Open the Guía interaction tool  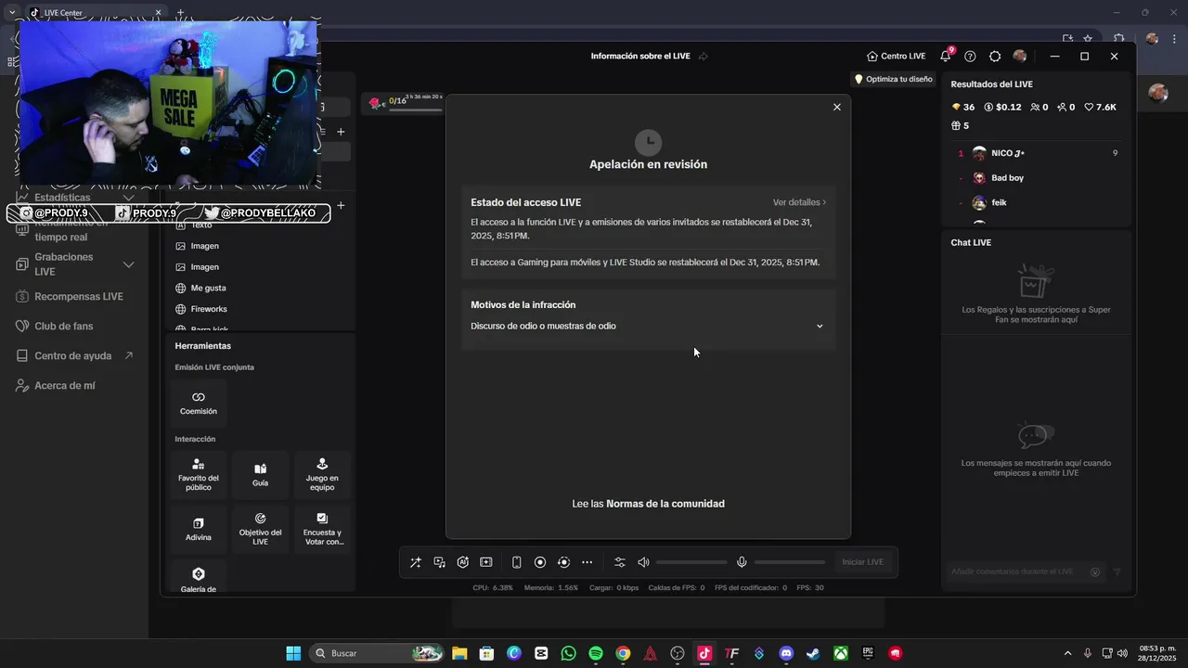tap(260, 474)
